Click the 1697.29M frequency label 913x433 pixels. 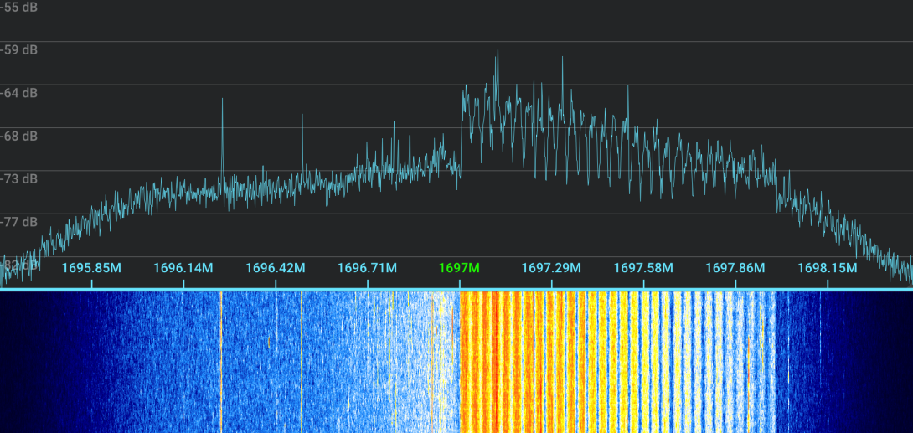click(551, 268)
